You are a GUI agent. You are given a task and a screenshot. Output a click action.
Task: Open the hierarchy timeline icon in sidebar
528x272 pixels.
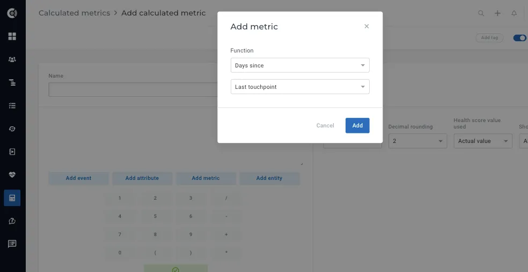(x=12, y=82)
